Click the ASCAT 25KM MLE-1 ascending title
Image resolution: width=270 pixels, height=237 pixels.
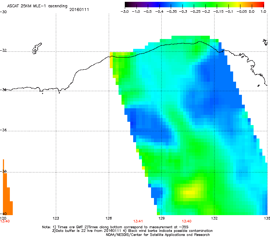(37, 6)
